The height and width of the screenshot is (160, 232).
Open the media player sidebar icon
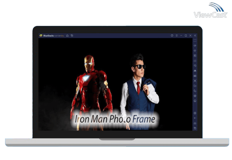tap(195, 56)
